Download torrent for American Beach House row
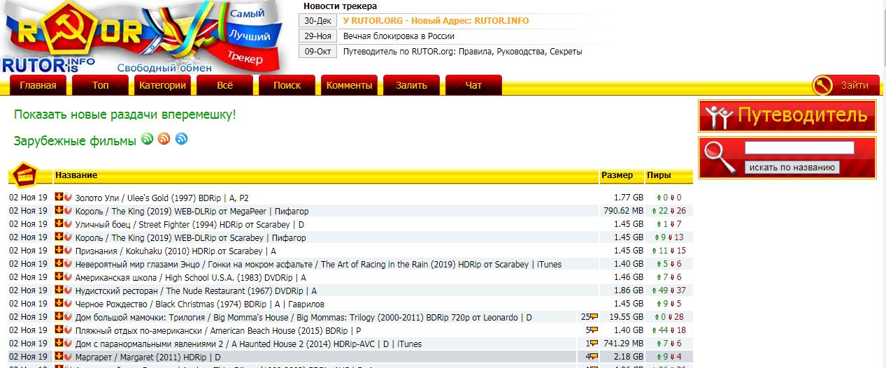Image resolution: width=886 pixels, height=368 pixels. tap(59, 330)
